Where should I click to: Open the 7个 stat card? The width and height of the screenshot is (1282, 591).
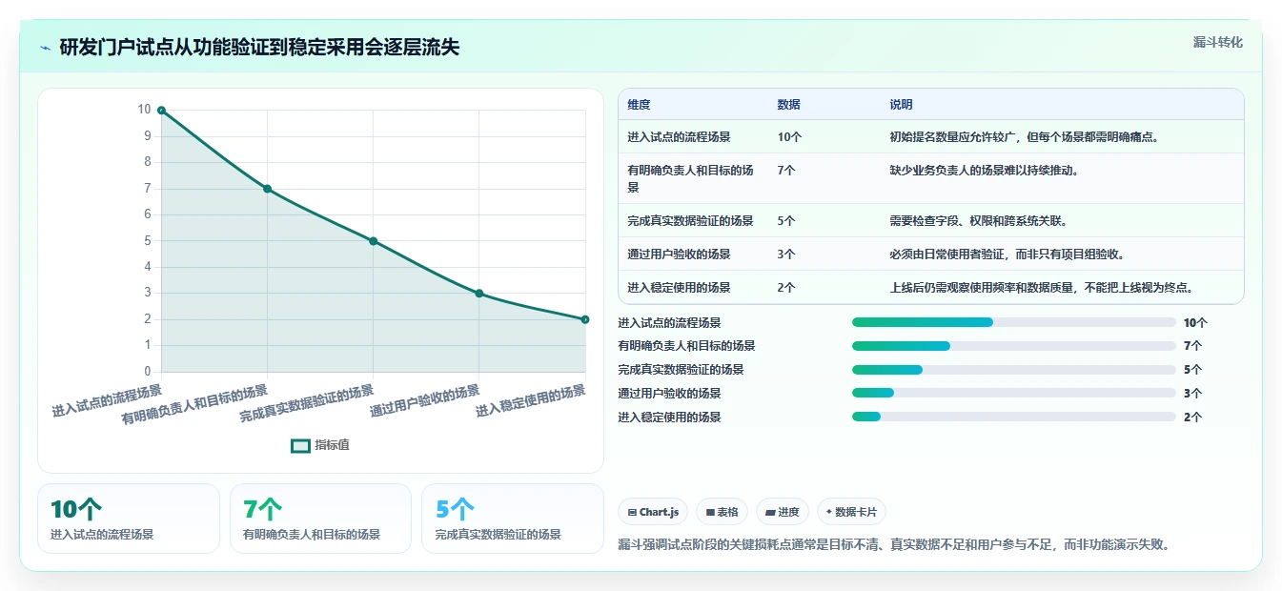click(320, 519)
